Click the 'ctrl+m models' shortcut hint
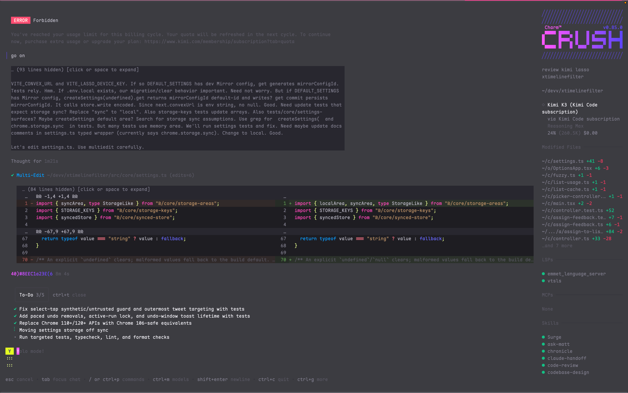 (171, 380)
